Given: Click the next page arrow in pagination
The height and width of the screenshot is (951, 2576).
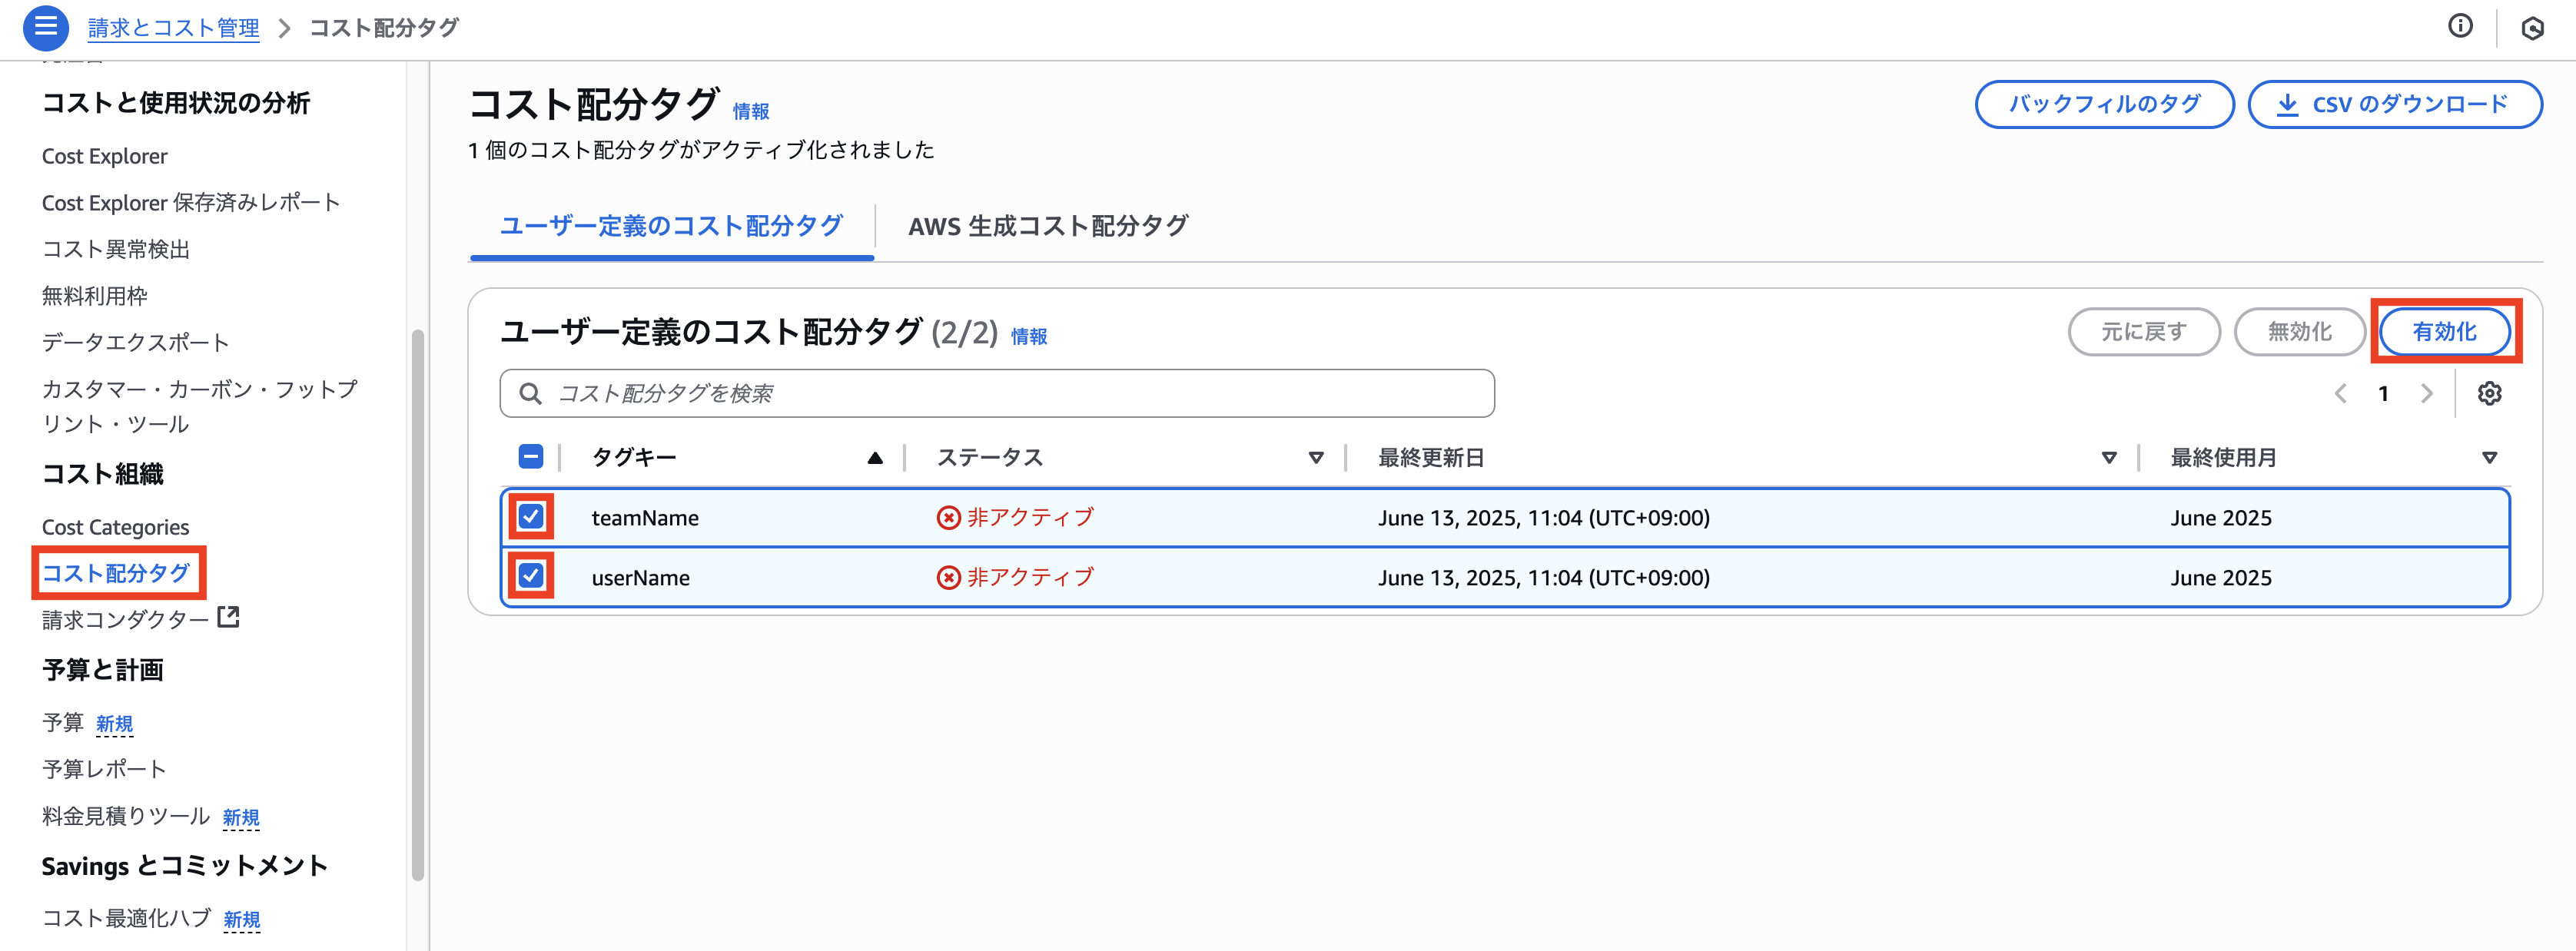Looking at the screenshot, I should click(2426, 393).
